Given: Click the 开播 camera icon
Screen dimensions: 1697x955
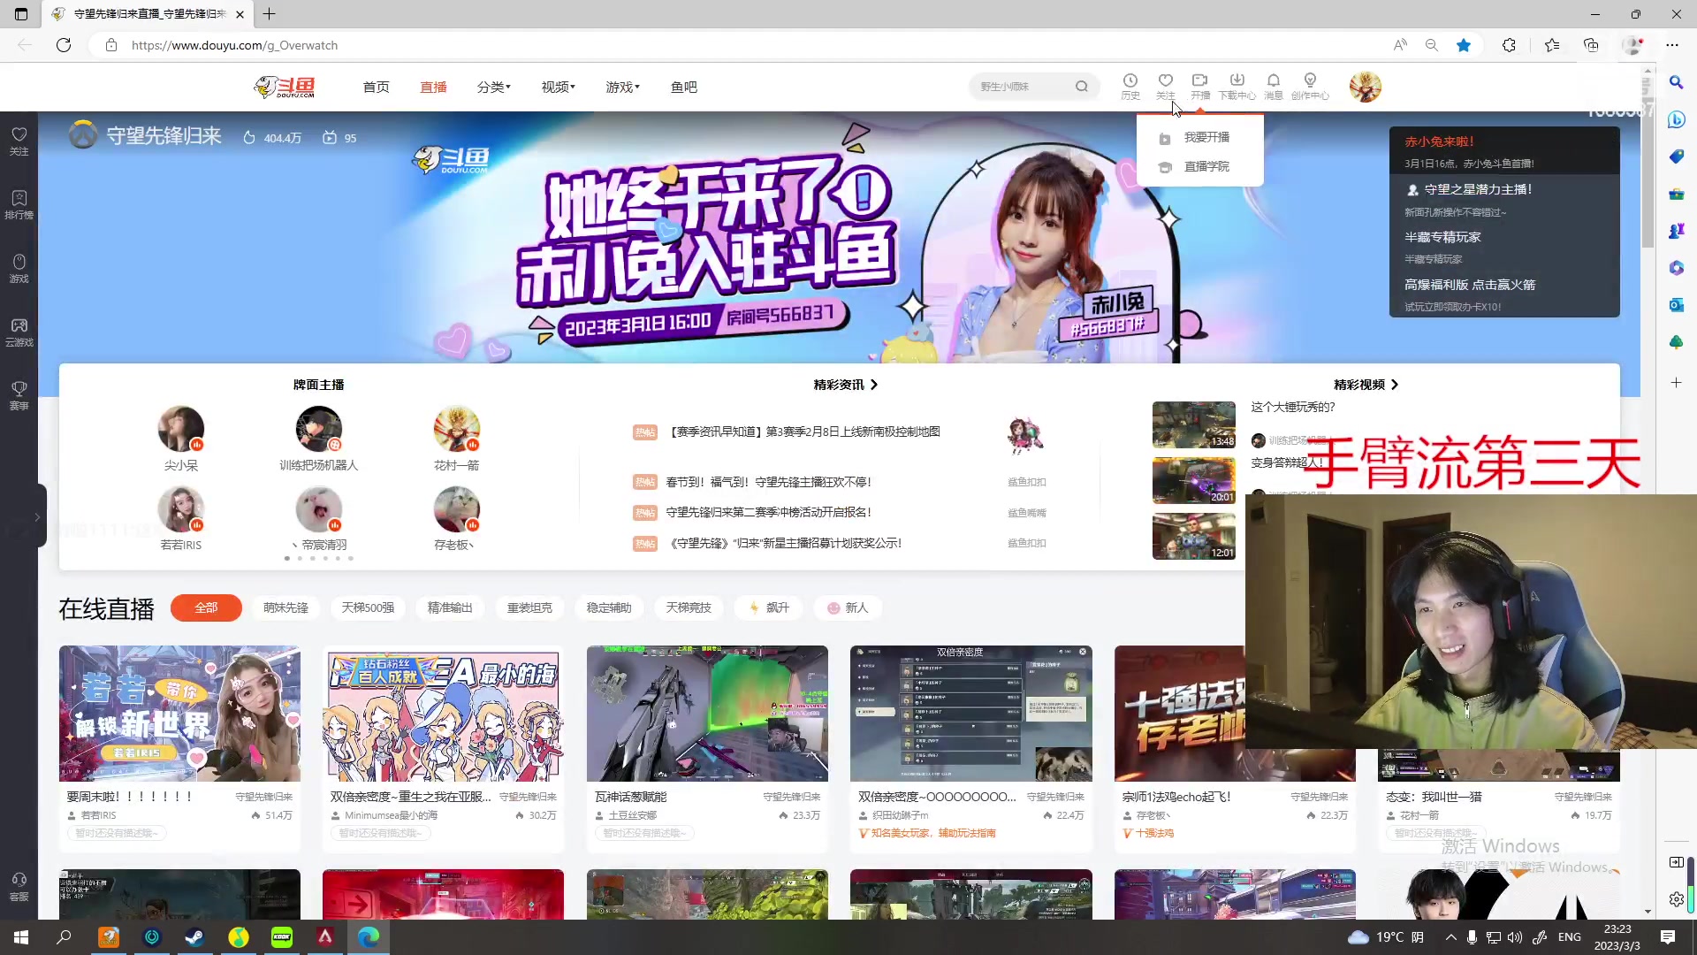Looking at the screenshot, I should pos(1200,86).
